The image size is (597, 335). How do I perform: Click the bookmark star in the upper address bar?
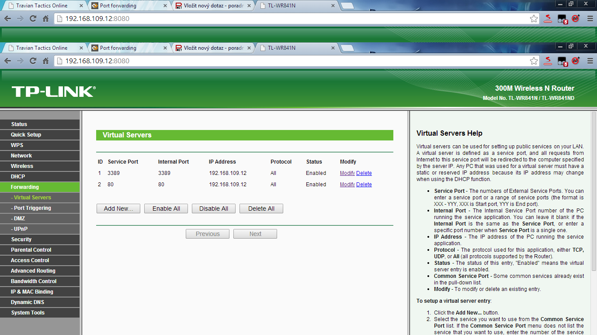coord(534,19)
